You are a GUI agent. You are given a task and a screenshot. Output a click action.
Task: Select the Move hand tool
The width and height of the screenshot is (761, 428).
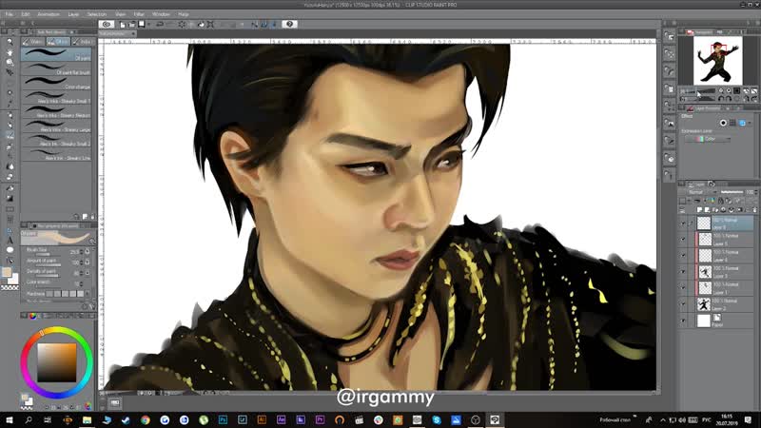(10, 52)
